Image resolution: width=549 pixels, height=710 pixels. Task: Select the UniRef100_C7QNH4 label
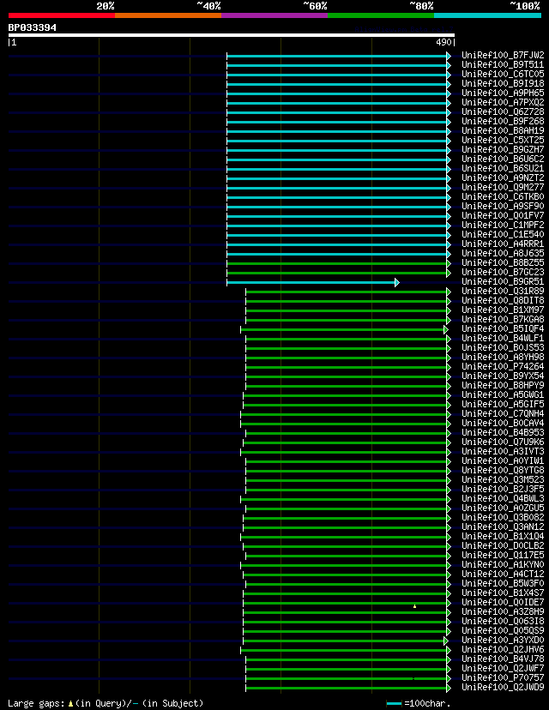coord(503,414)
